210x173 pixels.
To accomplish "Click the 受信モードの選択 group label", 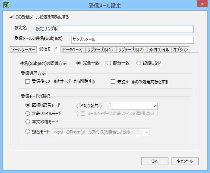I will pyautogui.click(x=36, y=96).
